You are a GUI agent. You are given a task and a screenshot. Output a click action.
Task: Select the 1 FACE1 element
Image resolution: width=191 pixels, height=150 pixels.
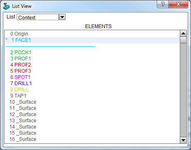pyautogui.click(x=92, y=40)
